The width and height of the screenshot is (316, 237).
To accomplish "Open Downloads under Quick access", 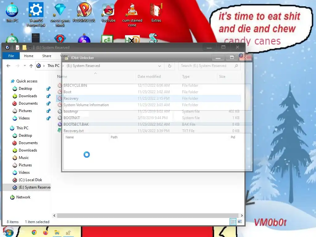I will click(x=28, y=96).
